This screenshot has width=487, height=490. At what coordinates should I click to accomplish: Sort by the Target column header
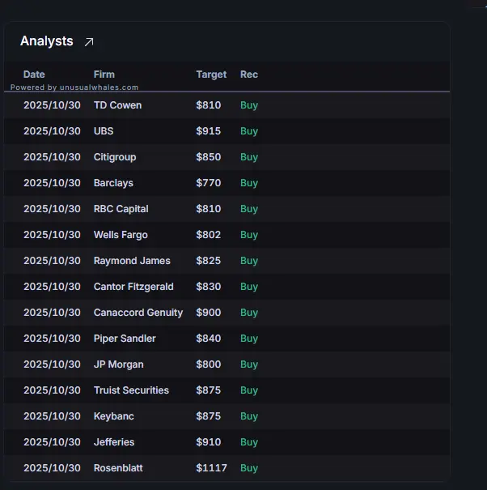coord(211,75)
